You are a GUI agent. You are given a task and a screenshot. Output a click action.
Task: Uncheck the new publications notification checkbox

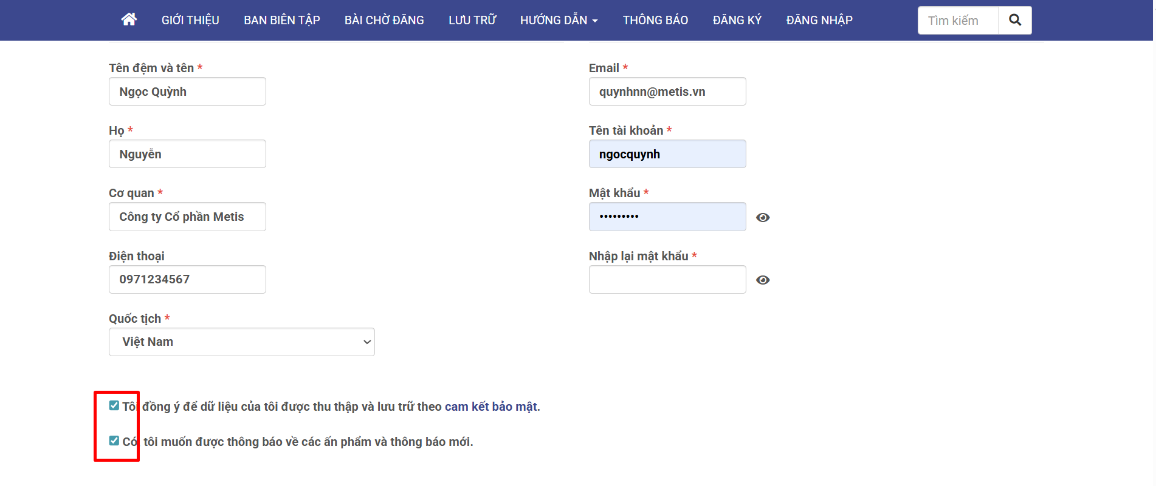pos(114,441)
